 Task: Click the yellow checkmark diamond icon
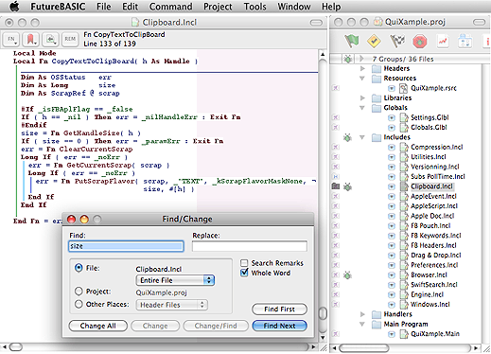pyautogui.click(x=374, y=41)
